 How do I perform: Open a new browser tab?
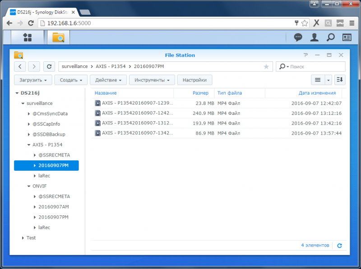coord(85,12)
